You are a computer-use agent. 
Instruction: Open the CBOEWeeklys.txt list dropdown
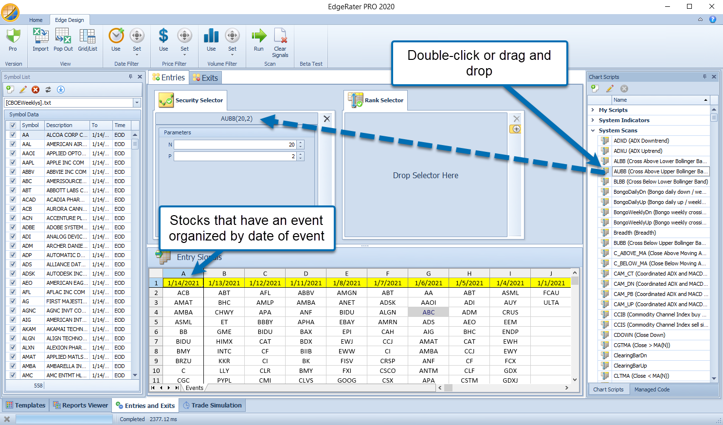coord(137,103)
